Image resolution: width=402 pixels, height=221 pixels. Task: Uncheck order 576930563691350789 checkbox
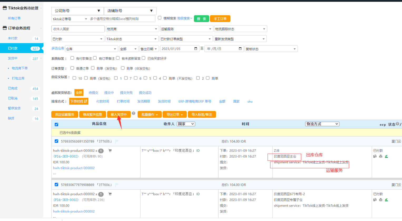pyautogui.click(x=56, y=141)
